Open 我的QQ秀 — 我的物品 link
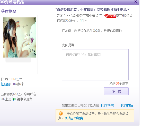This screenshot has width=142, height=127. tap(117, 105)
